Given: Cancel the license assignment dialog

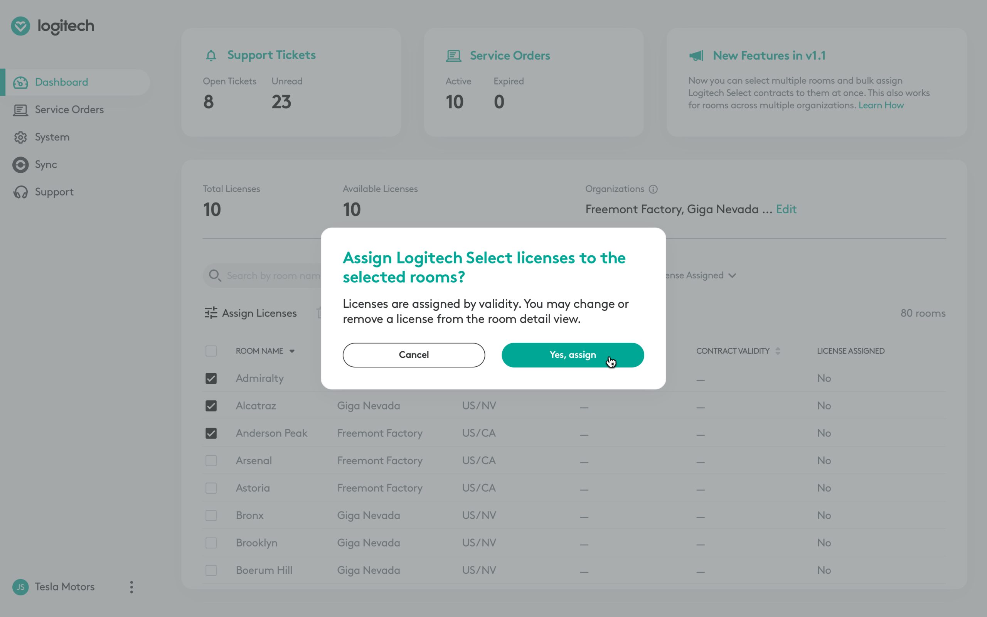Looking at the screenshot, I should pyautogui.click(x=414, y=355).
